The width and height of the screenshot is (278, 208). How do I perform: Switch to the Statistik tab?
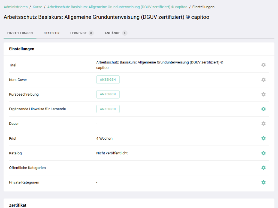pyautogui.click(x=51, y=33)
